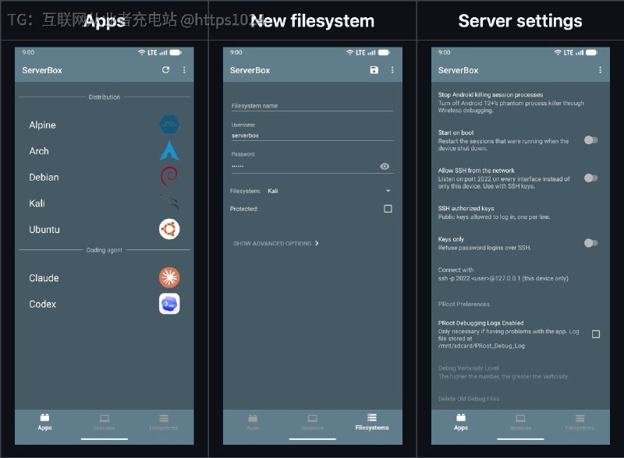Click the Filesystem name field
This screenshot has height=458, width=624.
pyautogui.click(x=312, y=106)
